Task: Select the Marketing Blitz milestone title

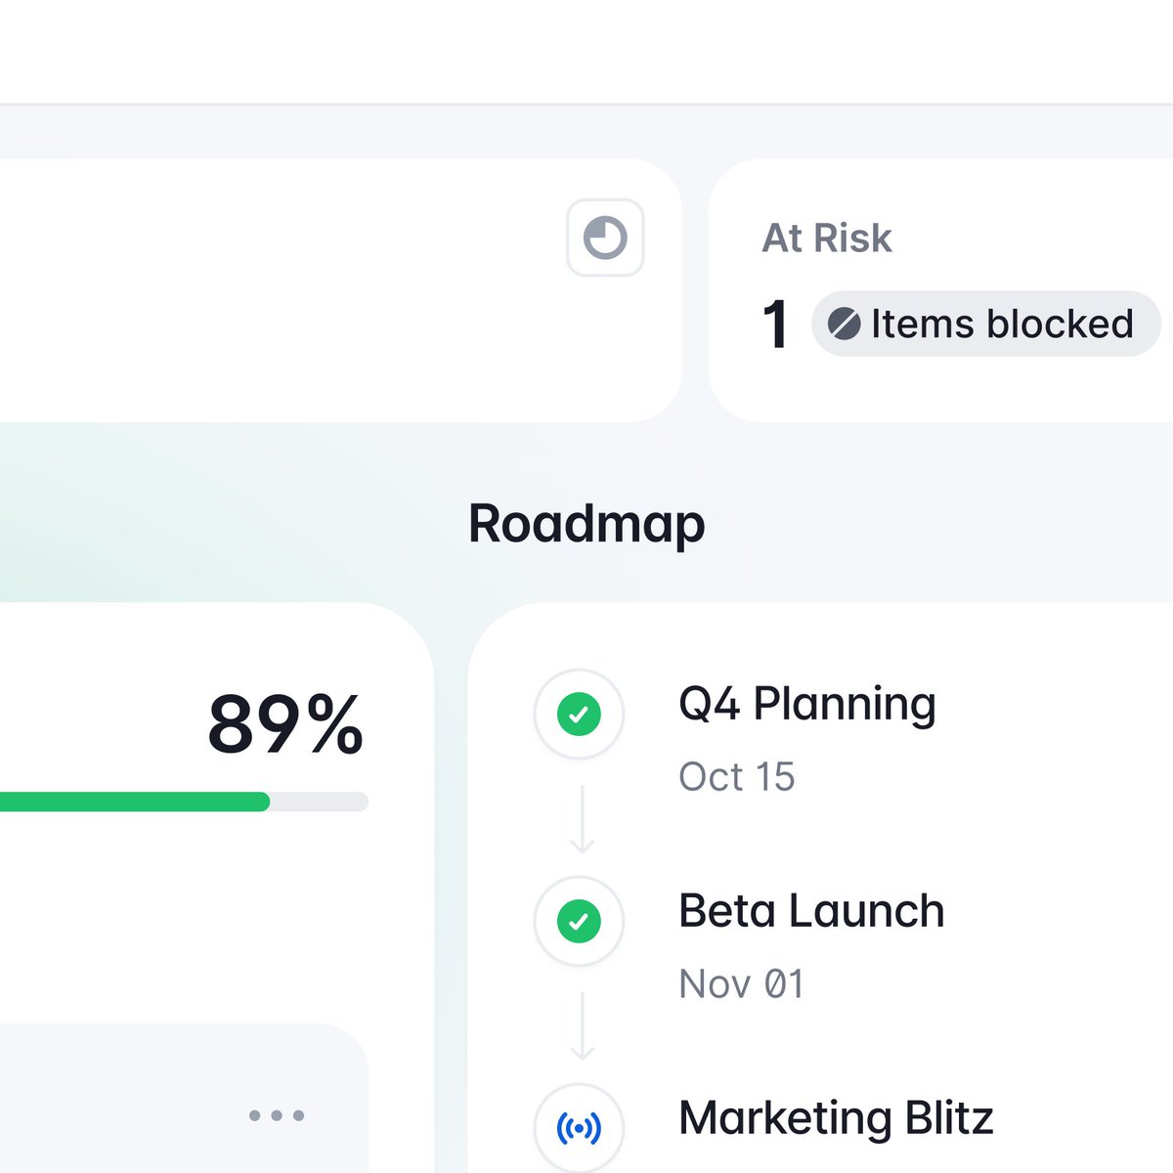Action: pyautogui.click(x=836, y=1118)
